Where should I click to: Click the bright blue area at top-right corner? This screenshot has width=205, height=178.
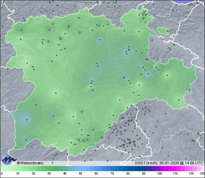(191, 2)
